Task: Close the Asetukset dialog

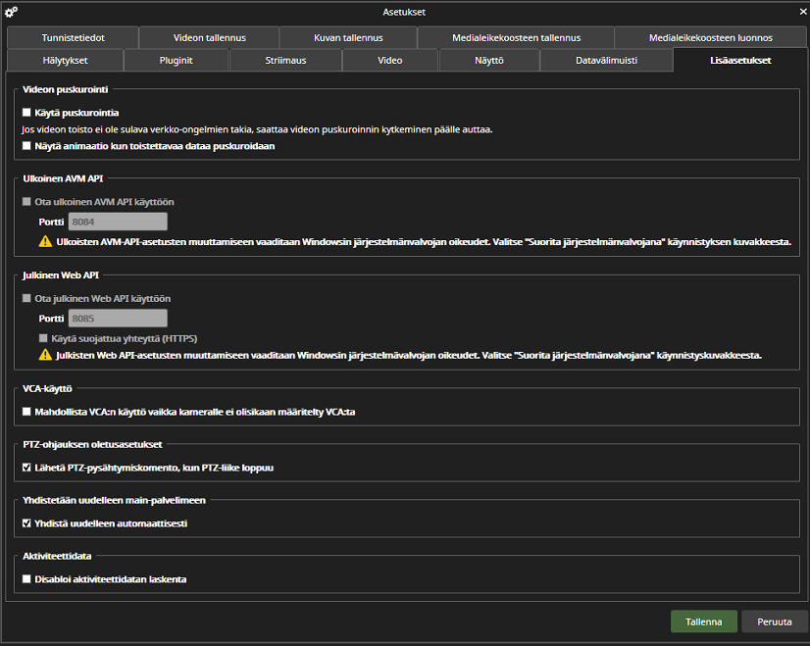Action: click(x=803, y=12)
